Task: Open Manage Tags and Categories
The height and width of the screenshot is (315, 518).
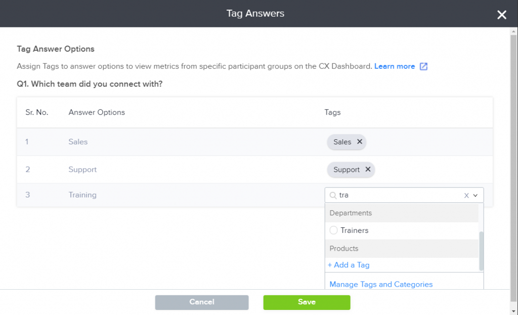Action: [x=381, y=284]
